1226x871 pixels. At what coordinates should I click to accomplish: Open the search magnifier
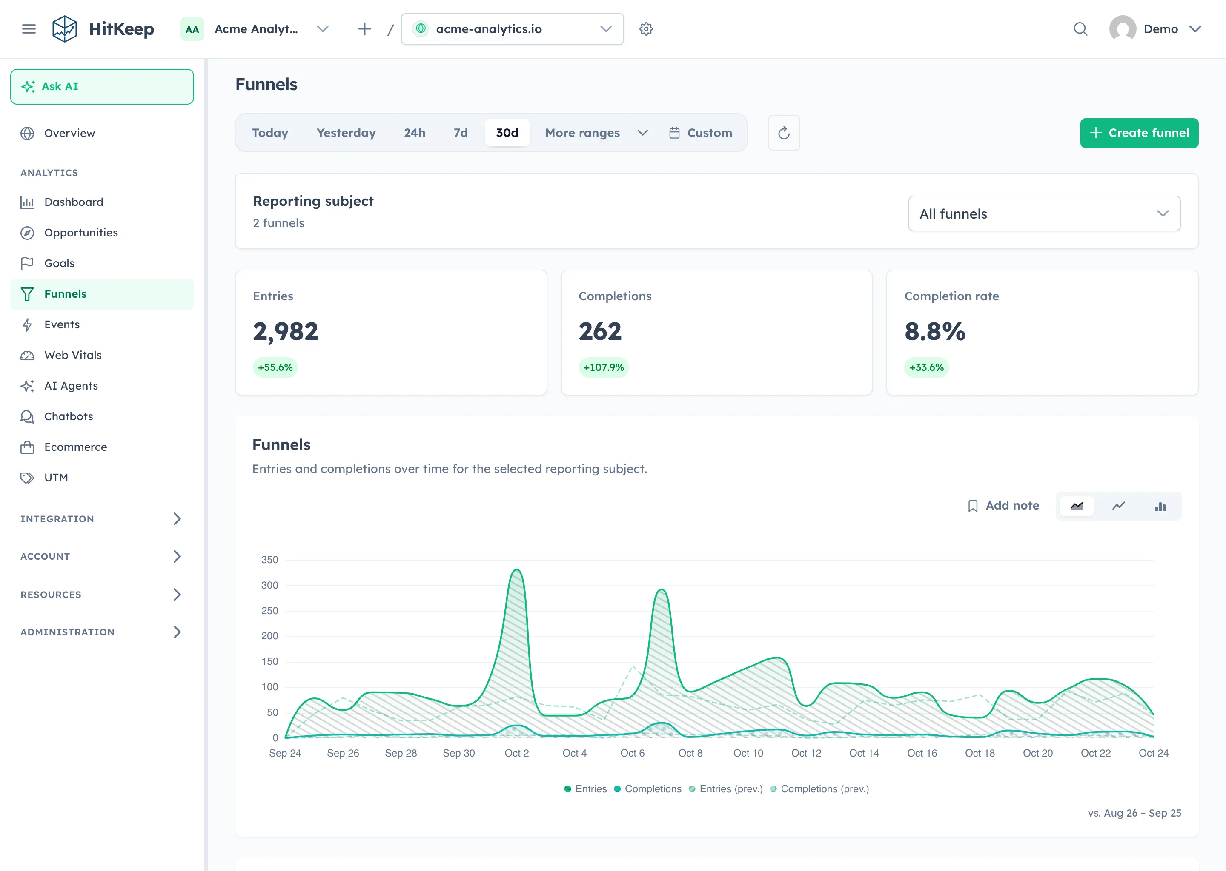[1080, 29]
